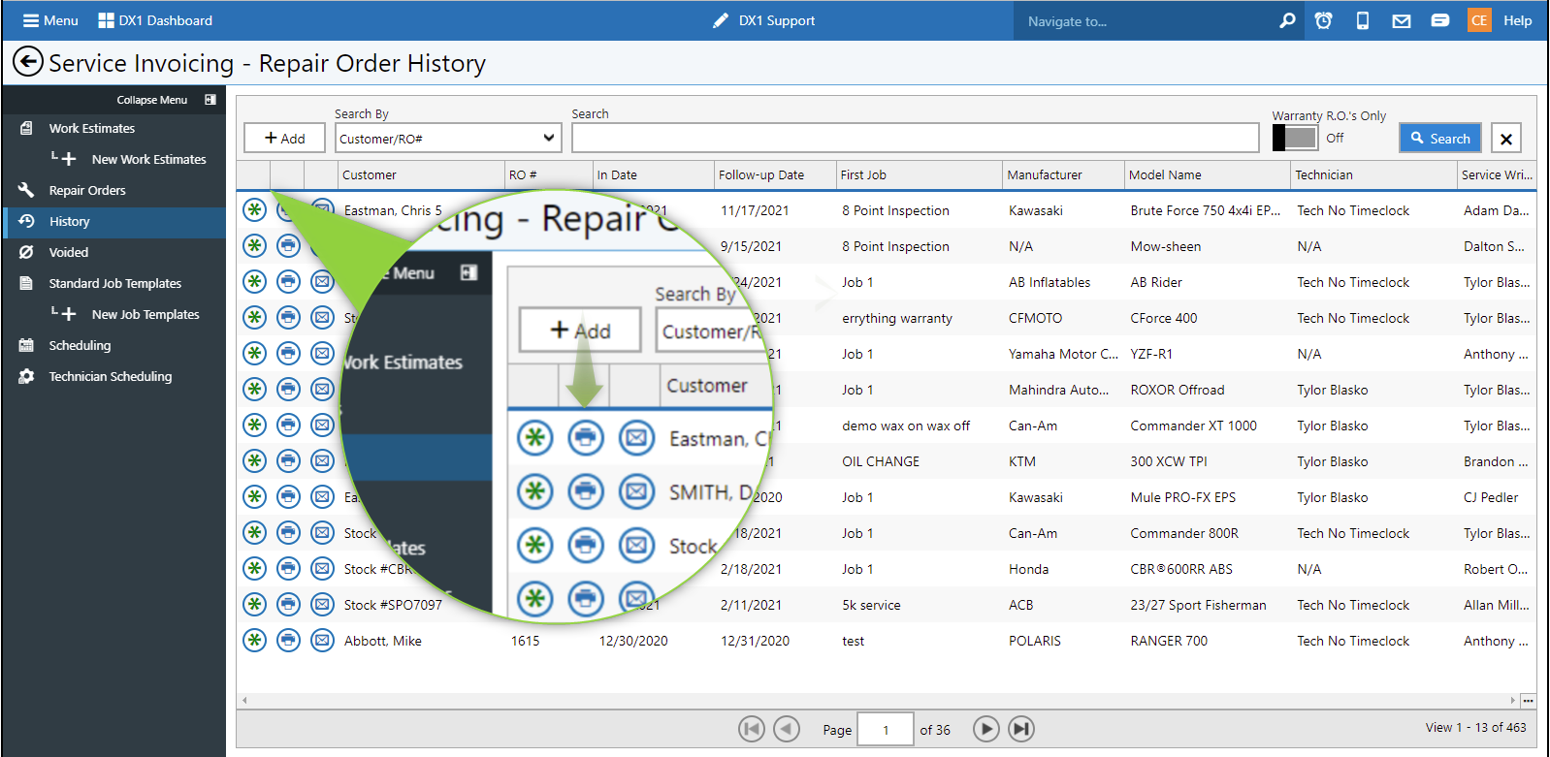Screen dimensions: 1550x757
Task: Click email icon on AB Rider row
Action: click(322, 281)
